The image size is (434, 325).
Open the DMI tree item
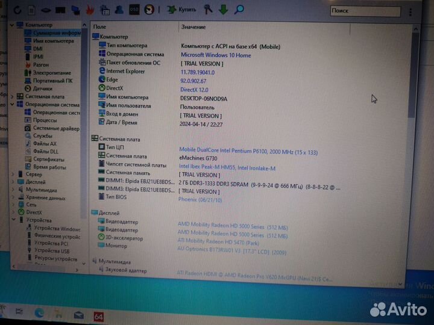tap(37, 49)
